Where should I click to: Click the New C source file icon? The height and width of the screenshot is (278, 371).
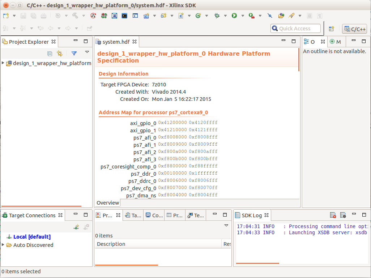pyautogui.click(x=181, y=16)
